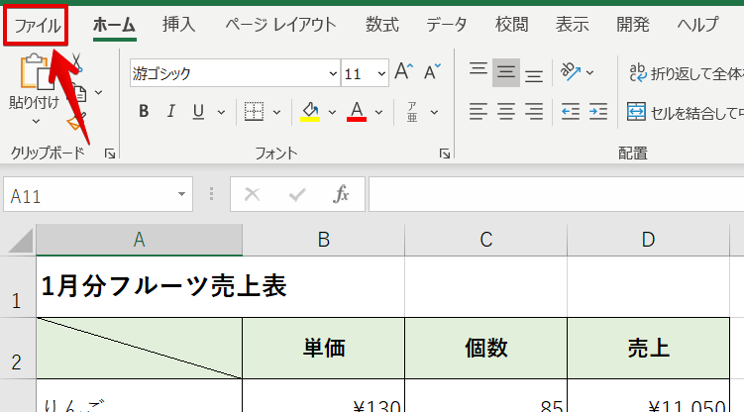
Task: Expand the Name Box dropdown arrow
Action: tap(181, 194)
